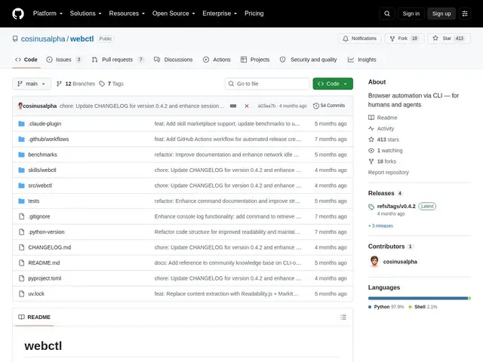Image resolution: width=483 pixels, height=362 pixels.
Task: Click the .python-version file icon
Action: (x=21, y=232)
